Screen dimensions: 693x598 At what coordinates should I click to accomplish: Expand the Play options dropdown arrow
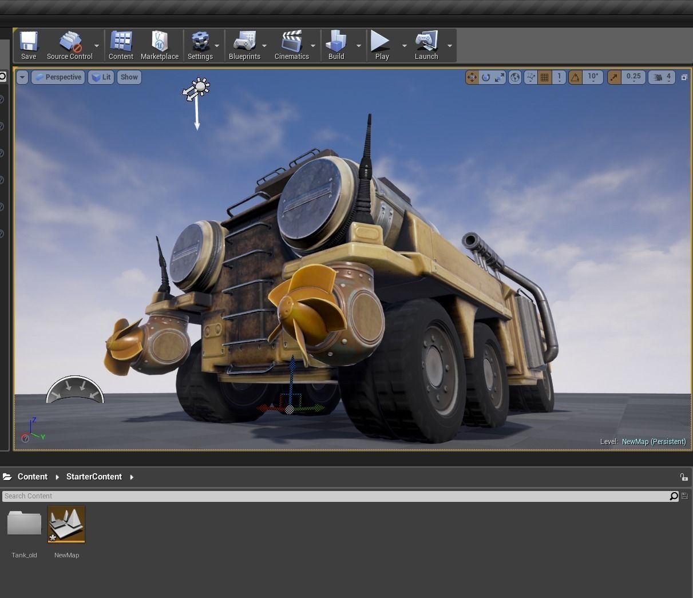tap(405, 46)
